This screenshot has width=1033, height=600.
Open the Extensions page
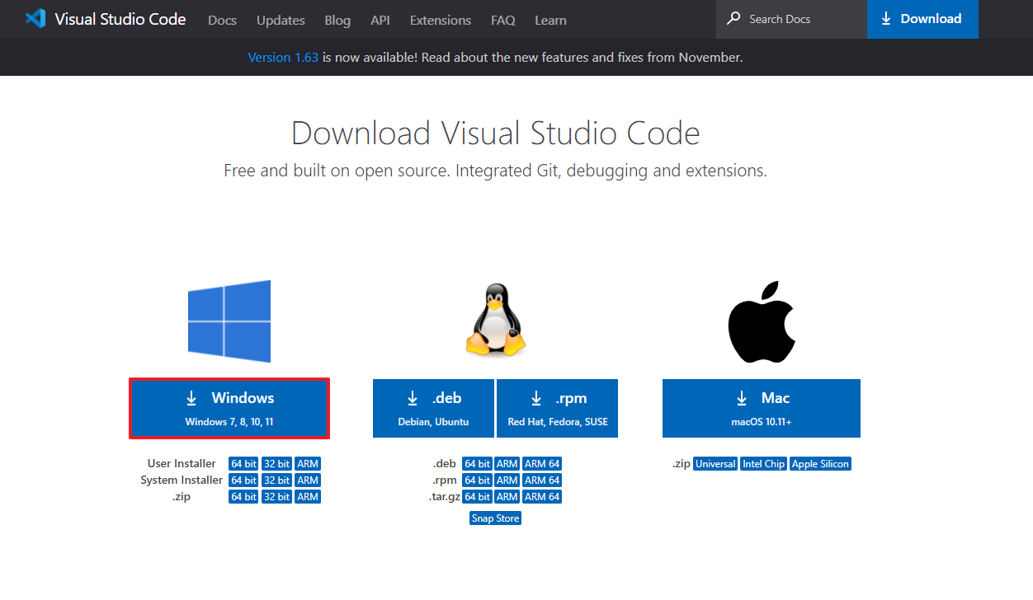441,20
